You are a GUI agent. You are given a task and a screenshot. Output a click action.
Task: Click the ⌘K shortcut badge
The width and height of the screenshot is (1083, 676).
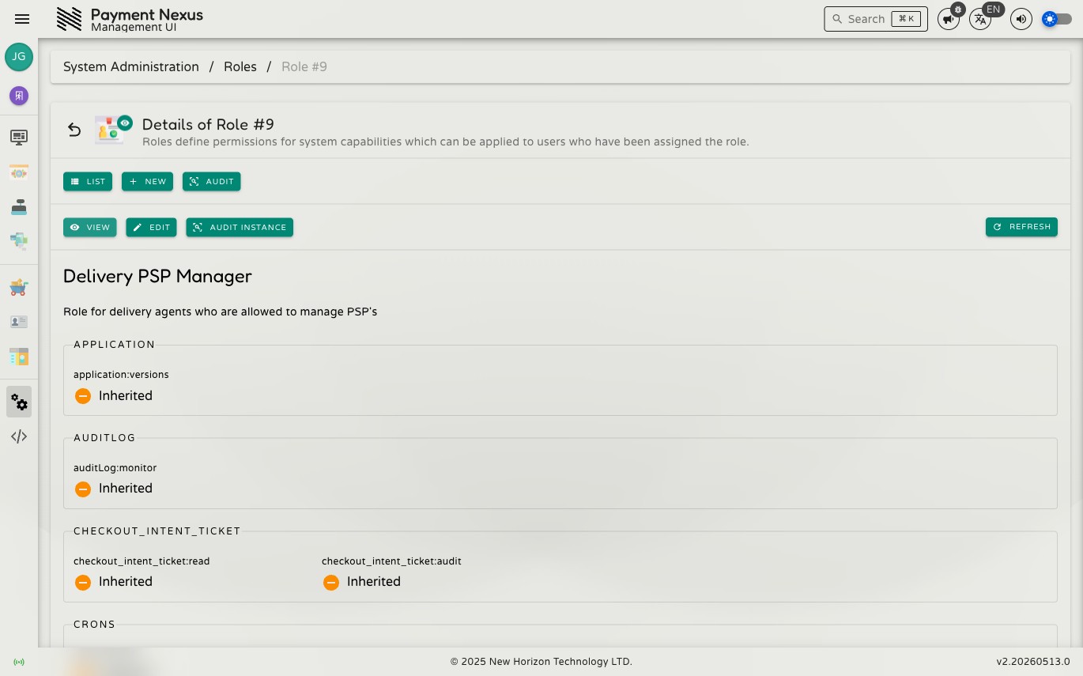[x=906, y=19]
